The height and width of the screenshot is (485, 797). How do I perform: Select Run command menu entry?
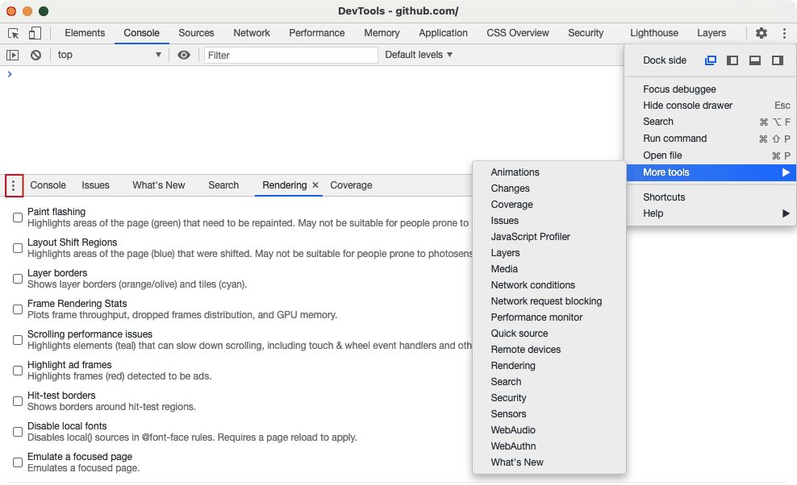click(x=674, y=139)
